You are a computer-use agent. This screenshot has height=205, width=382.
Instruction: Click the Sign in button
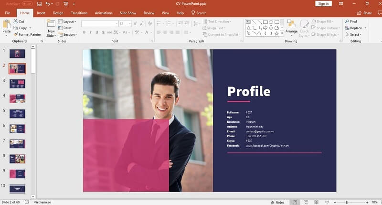323,4
